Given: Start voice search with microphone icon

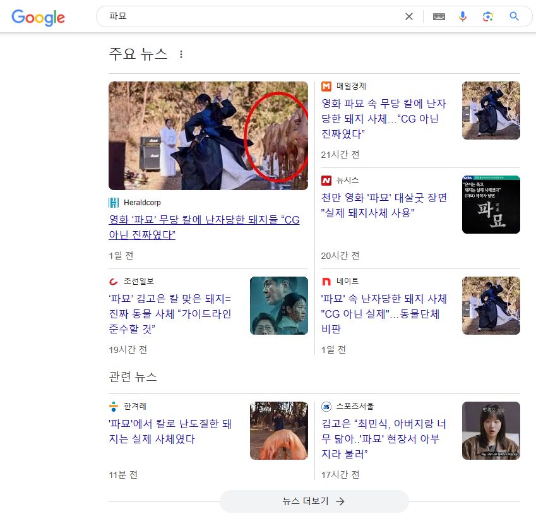Looking at the screenshot, I should tap(463, 16).
